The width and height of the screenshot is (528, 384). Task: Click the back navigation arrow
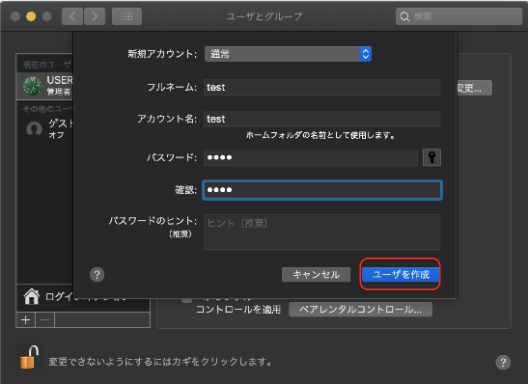point(72,16)
